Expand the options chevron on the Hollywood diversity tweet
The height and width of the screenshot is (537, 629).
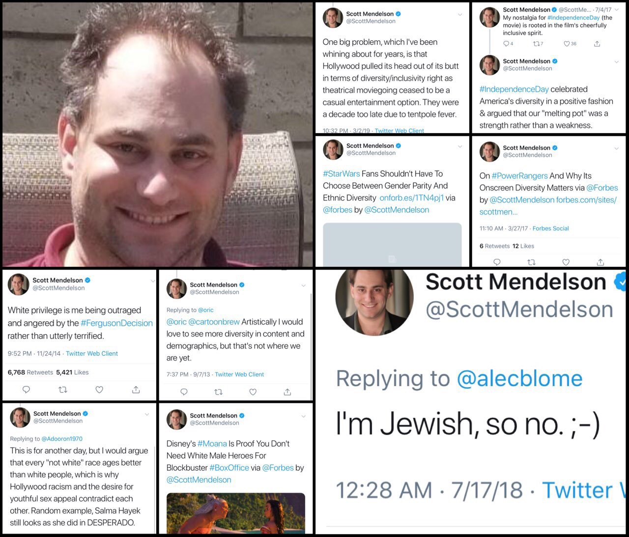(x=460, y=15)
